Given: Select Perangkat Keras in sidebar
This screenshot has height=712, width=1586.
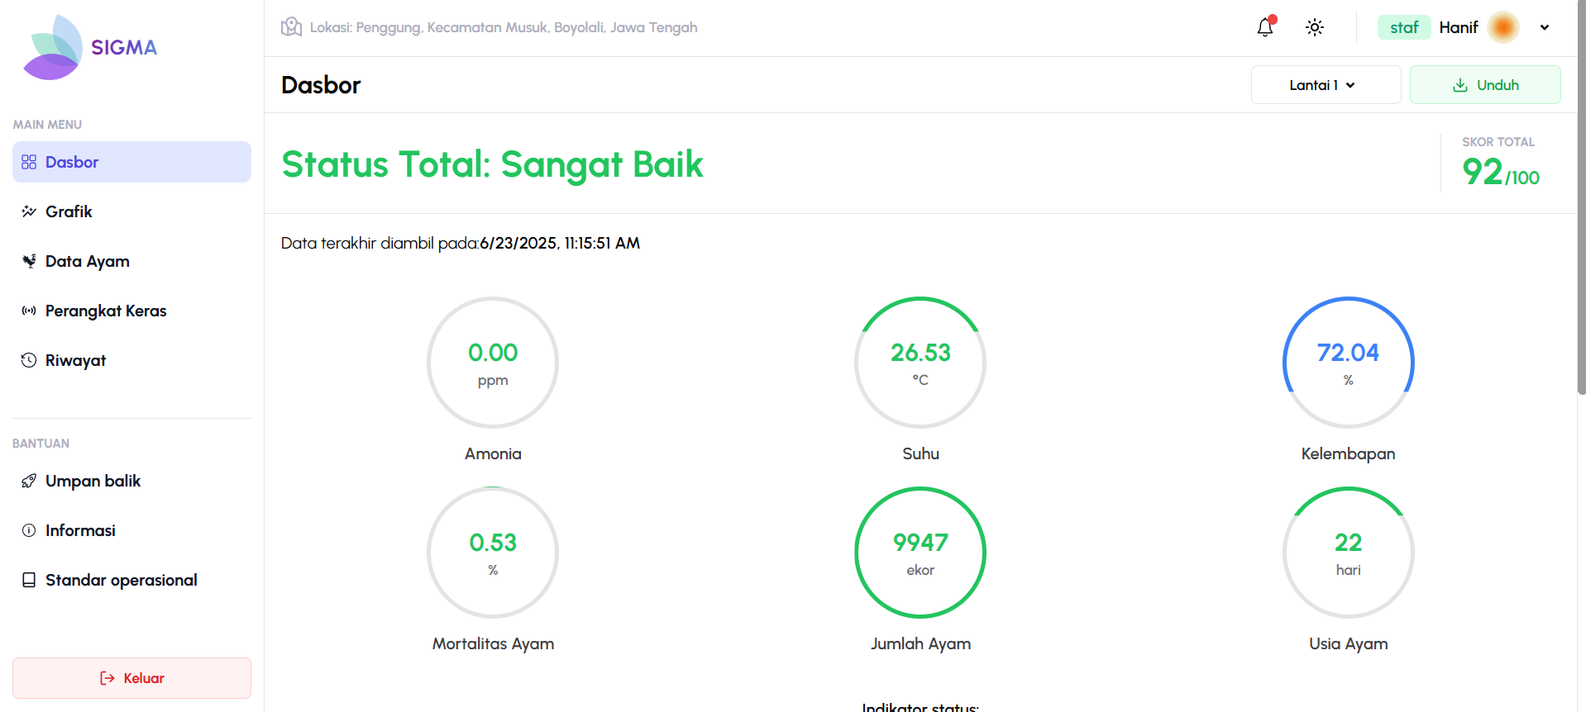Looking at the screenshot, I should pyautogui.click(x=131, y=311).
